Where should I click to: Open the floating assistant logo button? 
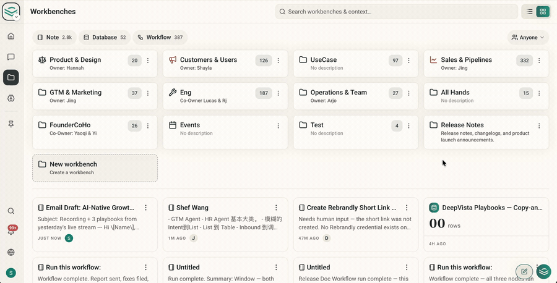point(543,272)
